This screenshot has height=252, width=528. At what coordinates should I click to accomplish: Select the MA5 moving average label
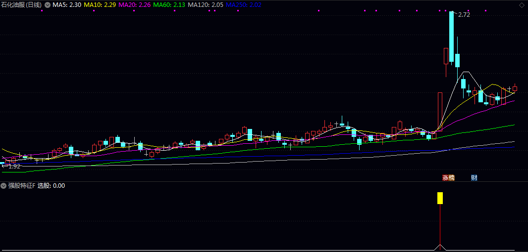point(67,4)
